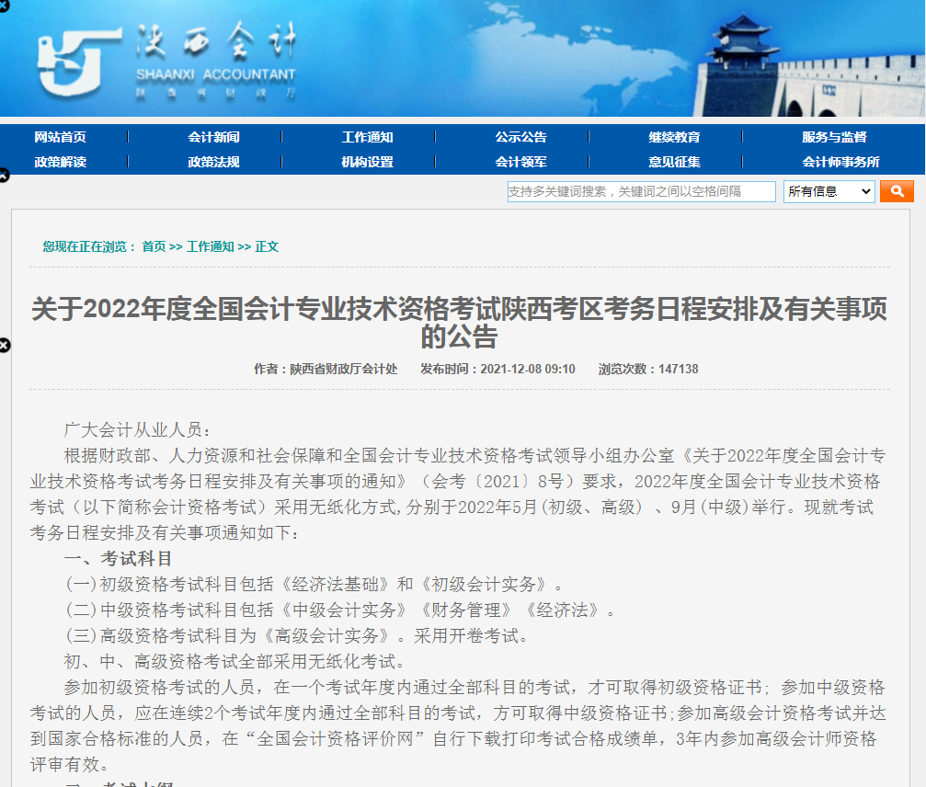Screen dimensions: 926x787
Task: Open 网站首页 in navigation menu
Action: 60,137
